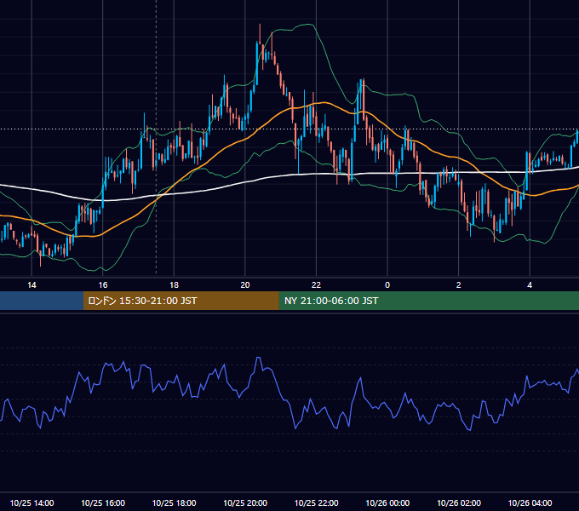Click the hour label 16 on the chart axis
Image resolution: width=579 pixels, height=511 pixels.
coord(103,285)
